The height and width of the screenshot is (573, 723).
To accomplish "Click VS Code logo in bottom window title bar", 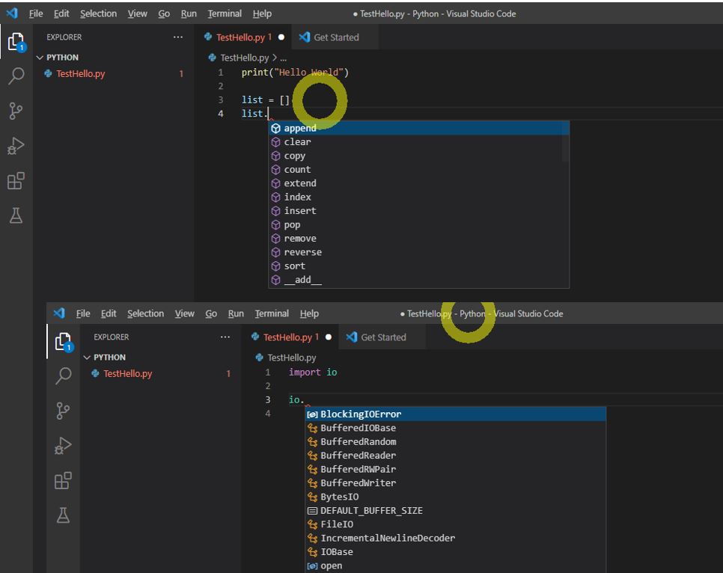I will pos(59,313).
